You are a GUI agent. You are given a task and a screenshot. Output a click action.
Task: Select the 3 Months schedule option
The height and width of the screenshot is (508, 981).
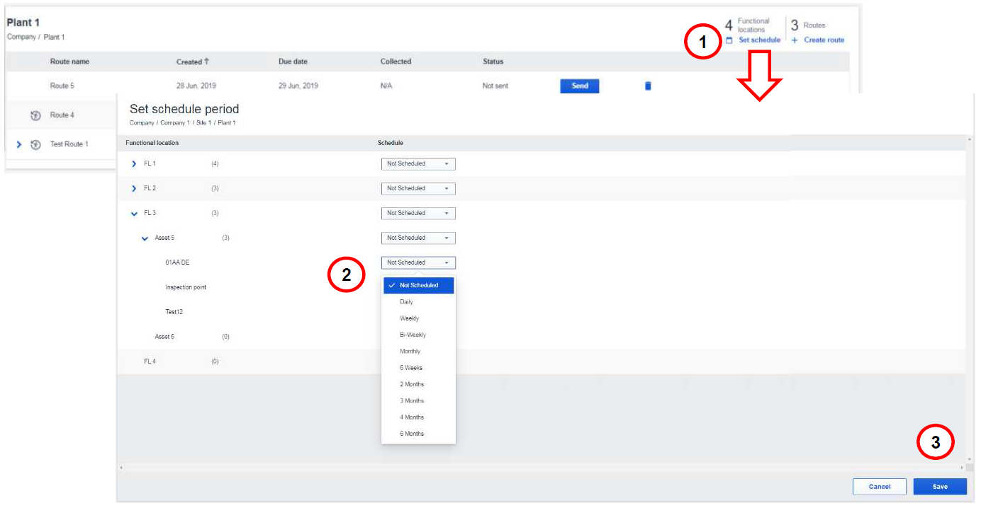click(x=412, y=401)
